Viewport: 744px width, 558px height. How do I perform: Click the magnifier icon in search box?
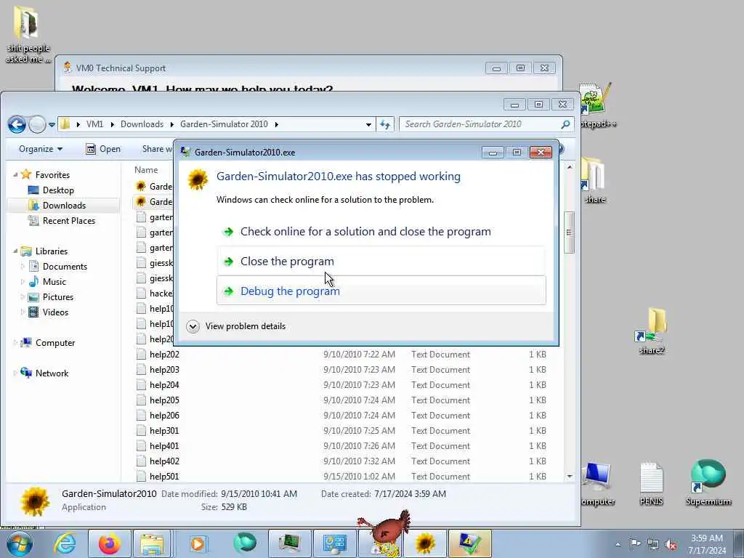(565, 124)
